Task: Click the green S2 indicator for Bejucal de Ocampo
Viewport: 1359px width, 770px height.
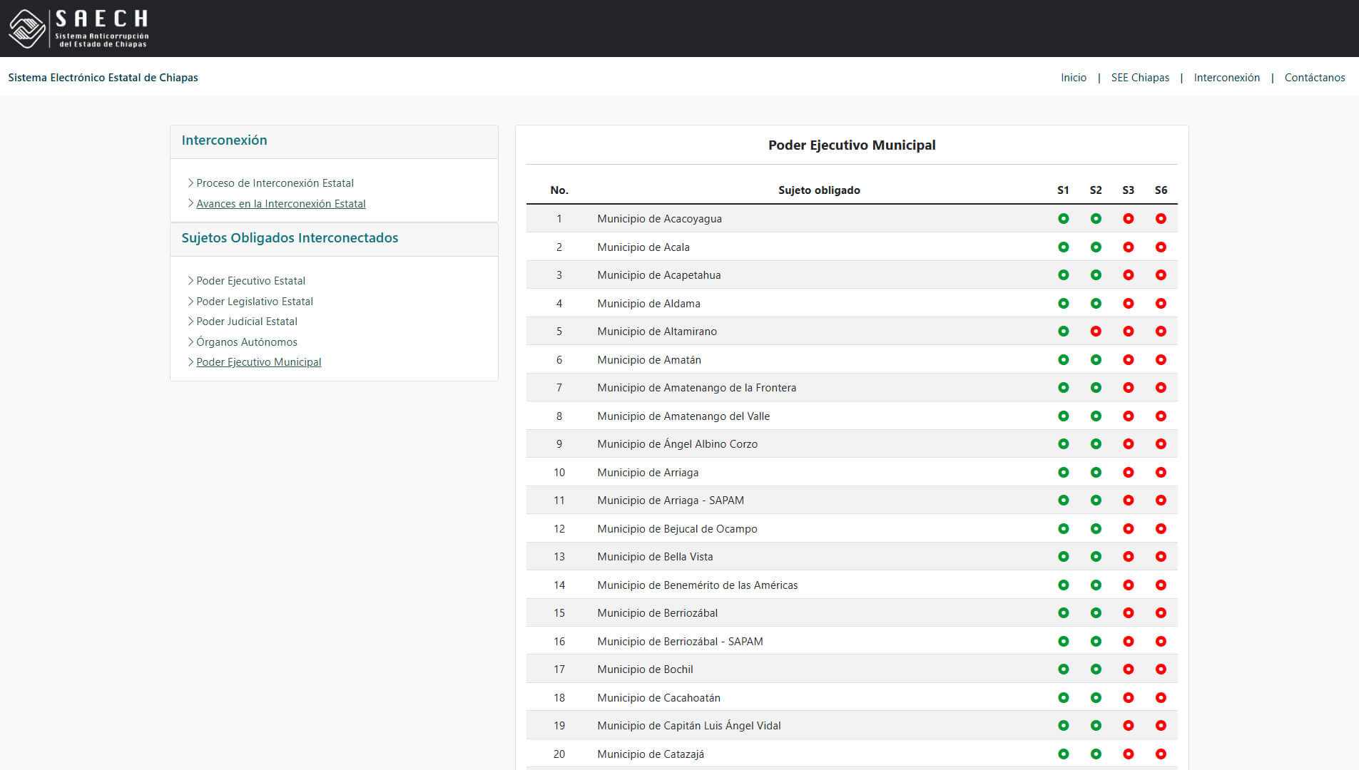Action: click(x=1096, y=529)
